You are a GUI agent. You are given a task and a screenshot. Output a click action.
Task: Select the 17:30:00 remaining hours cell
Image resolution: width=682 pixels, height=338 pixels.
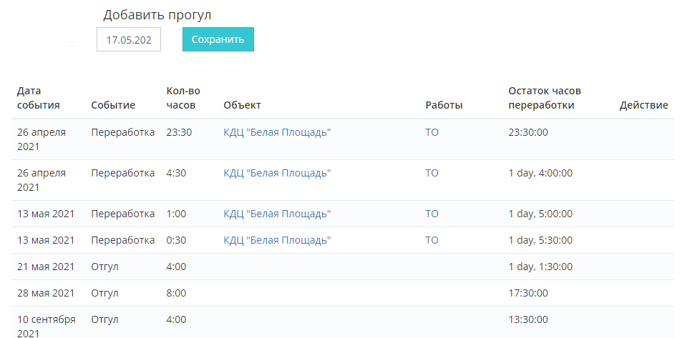click(x=528, y=293)
